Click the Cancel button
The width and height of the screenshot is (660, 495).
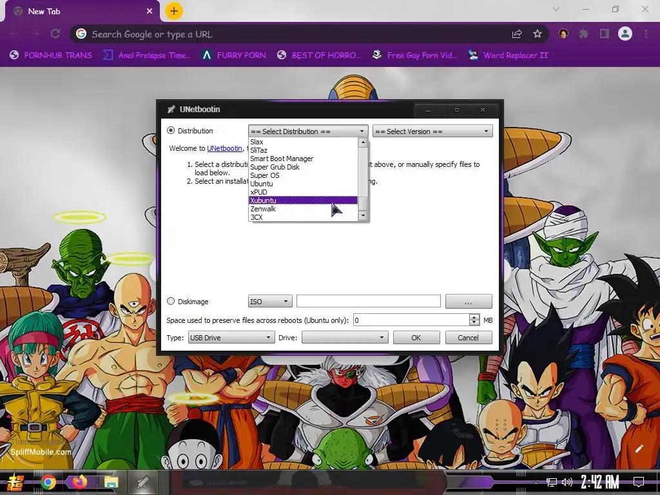click(469, 338)
